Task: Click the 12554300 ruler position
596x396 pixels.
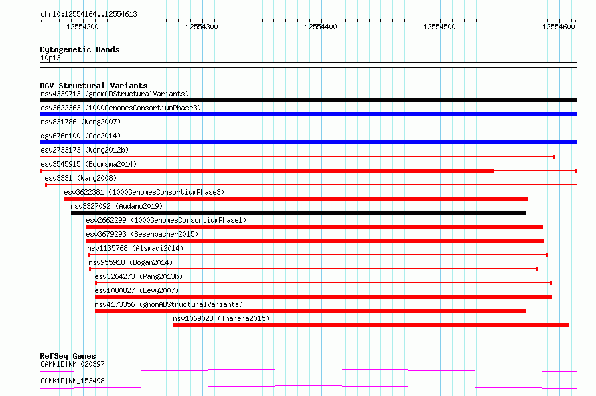Action: pos(202,27)
